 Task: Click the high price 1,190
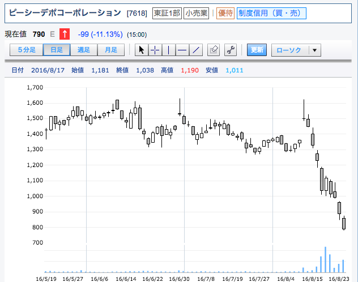coord(190,70)
